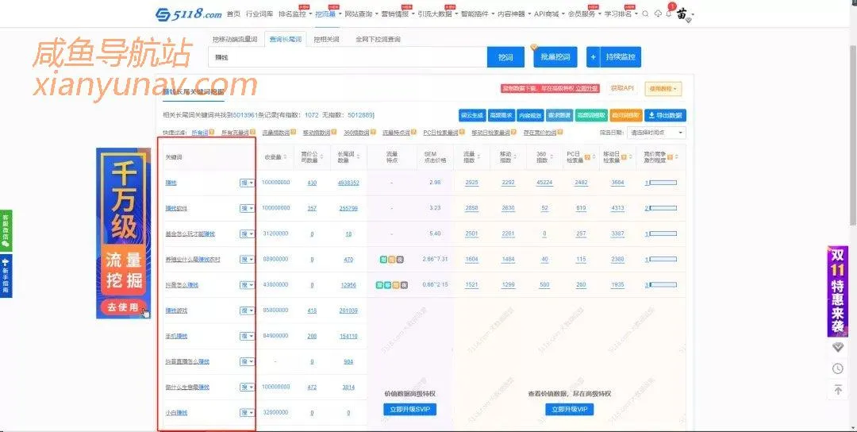Click the back-to-top arrow icon
The height and width of the screenshot is (432, 857).
(838, 389)
